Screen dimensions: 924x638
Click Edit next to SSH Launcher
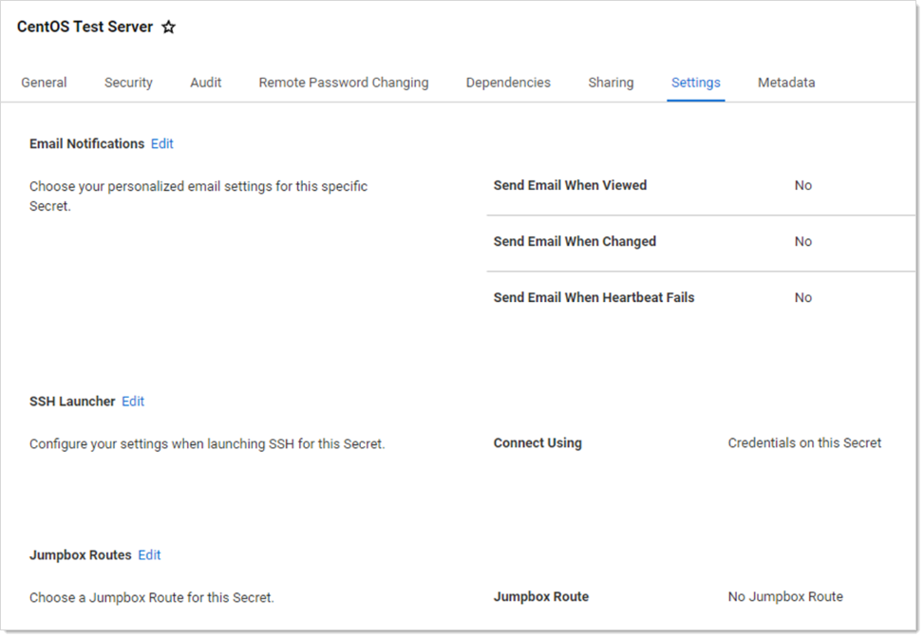point(133,402)
